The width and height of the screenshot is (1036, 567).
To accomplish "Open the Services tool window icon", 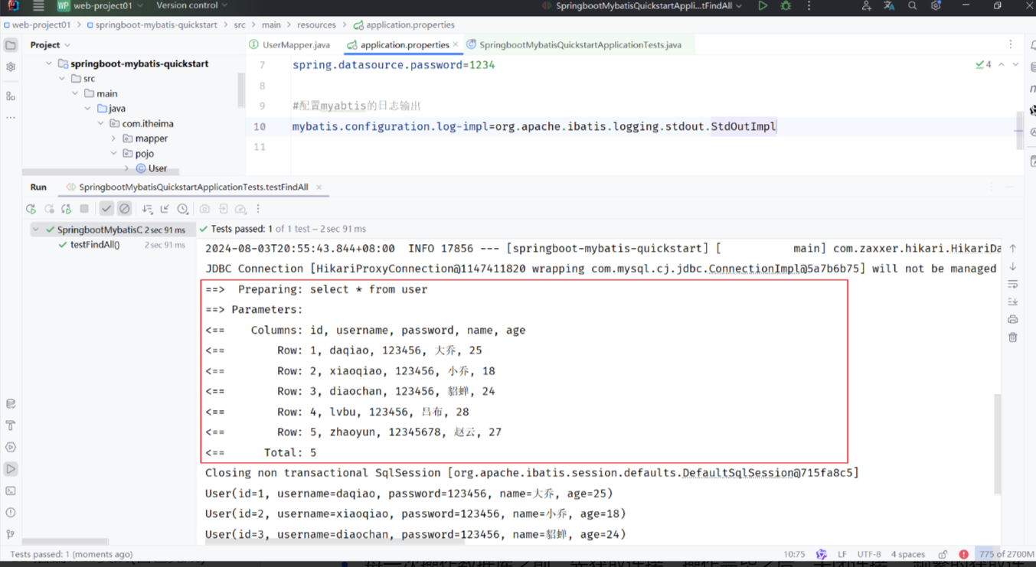I will pyautogui.click(x=11, y=448).
